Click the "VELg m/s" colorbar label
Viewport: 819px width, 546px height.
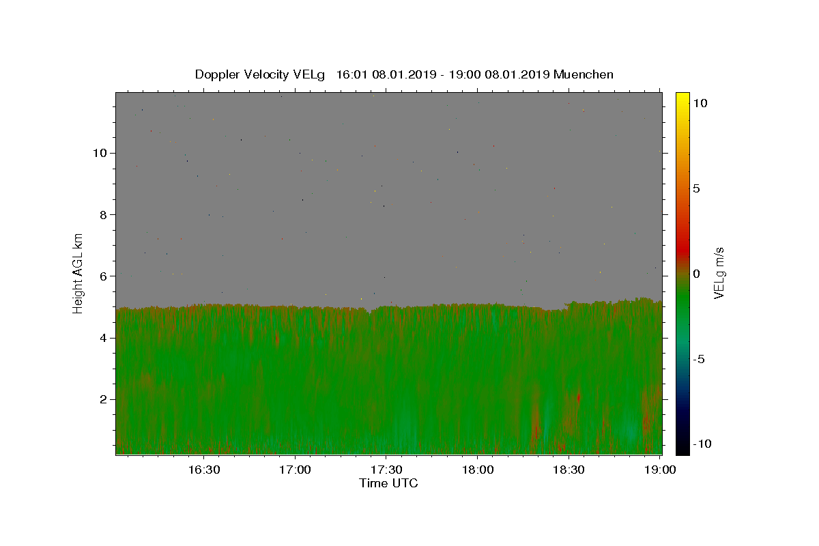click(x=719, y=272)
